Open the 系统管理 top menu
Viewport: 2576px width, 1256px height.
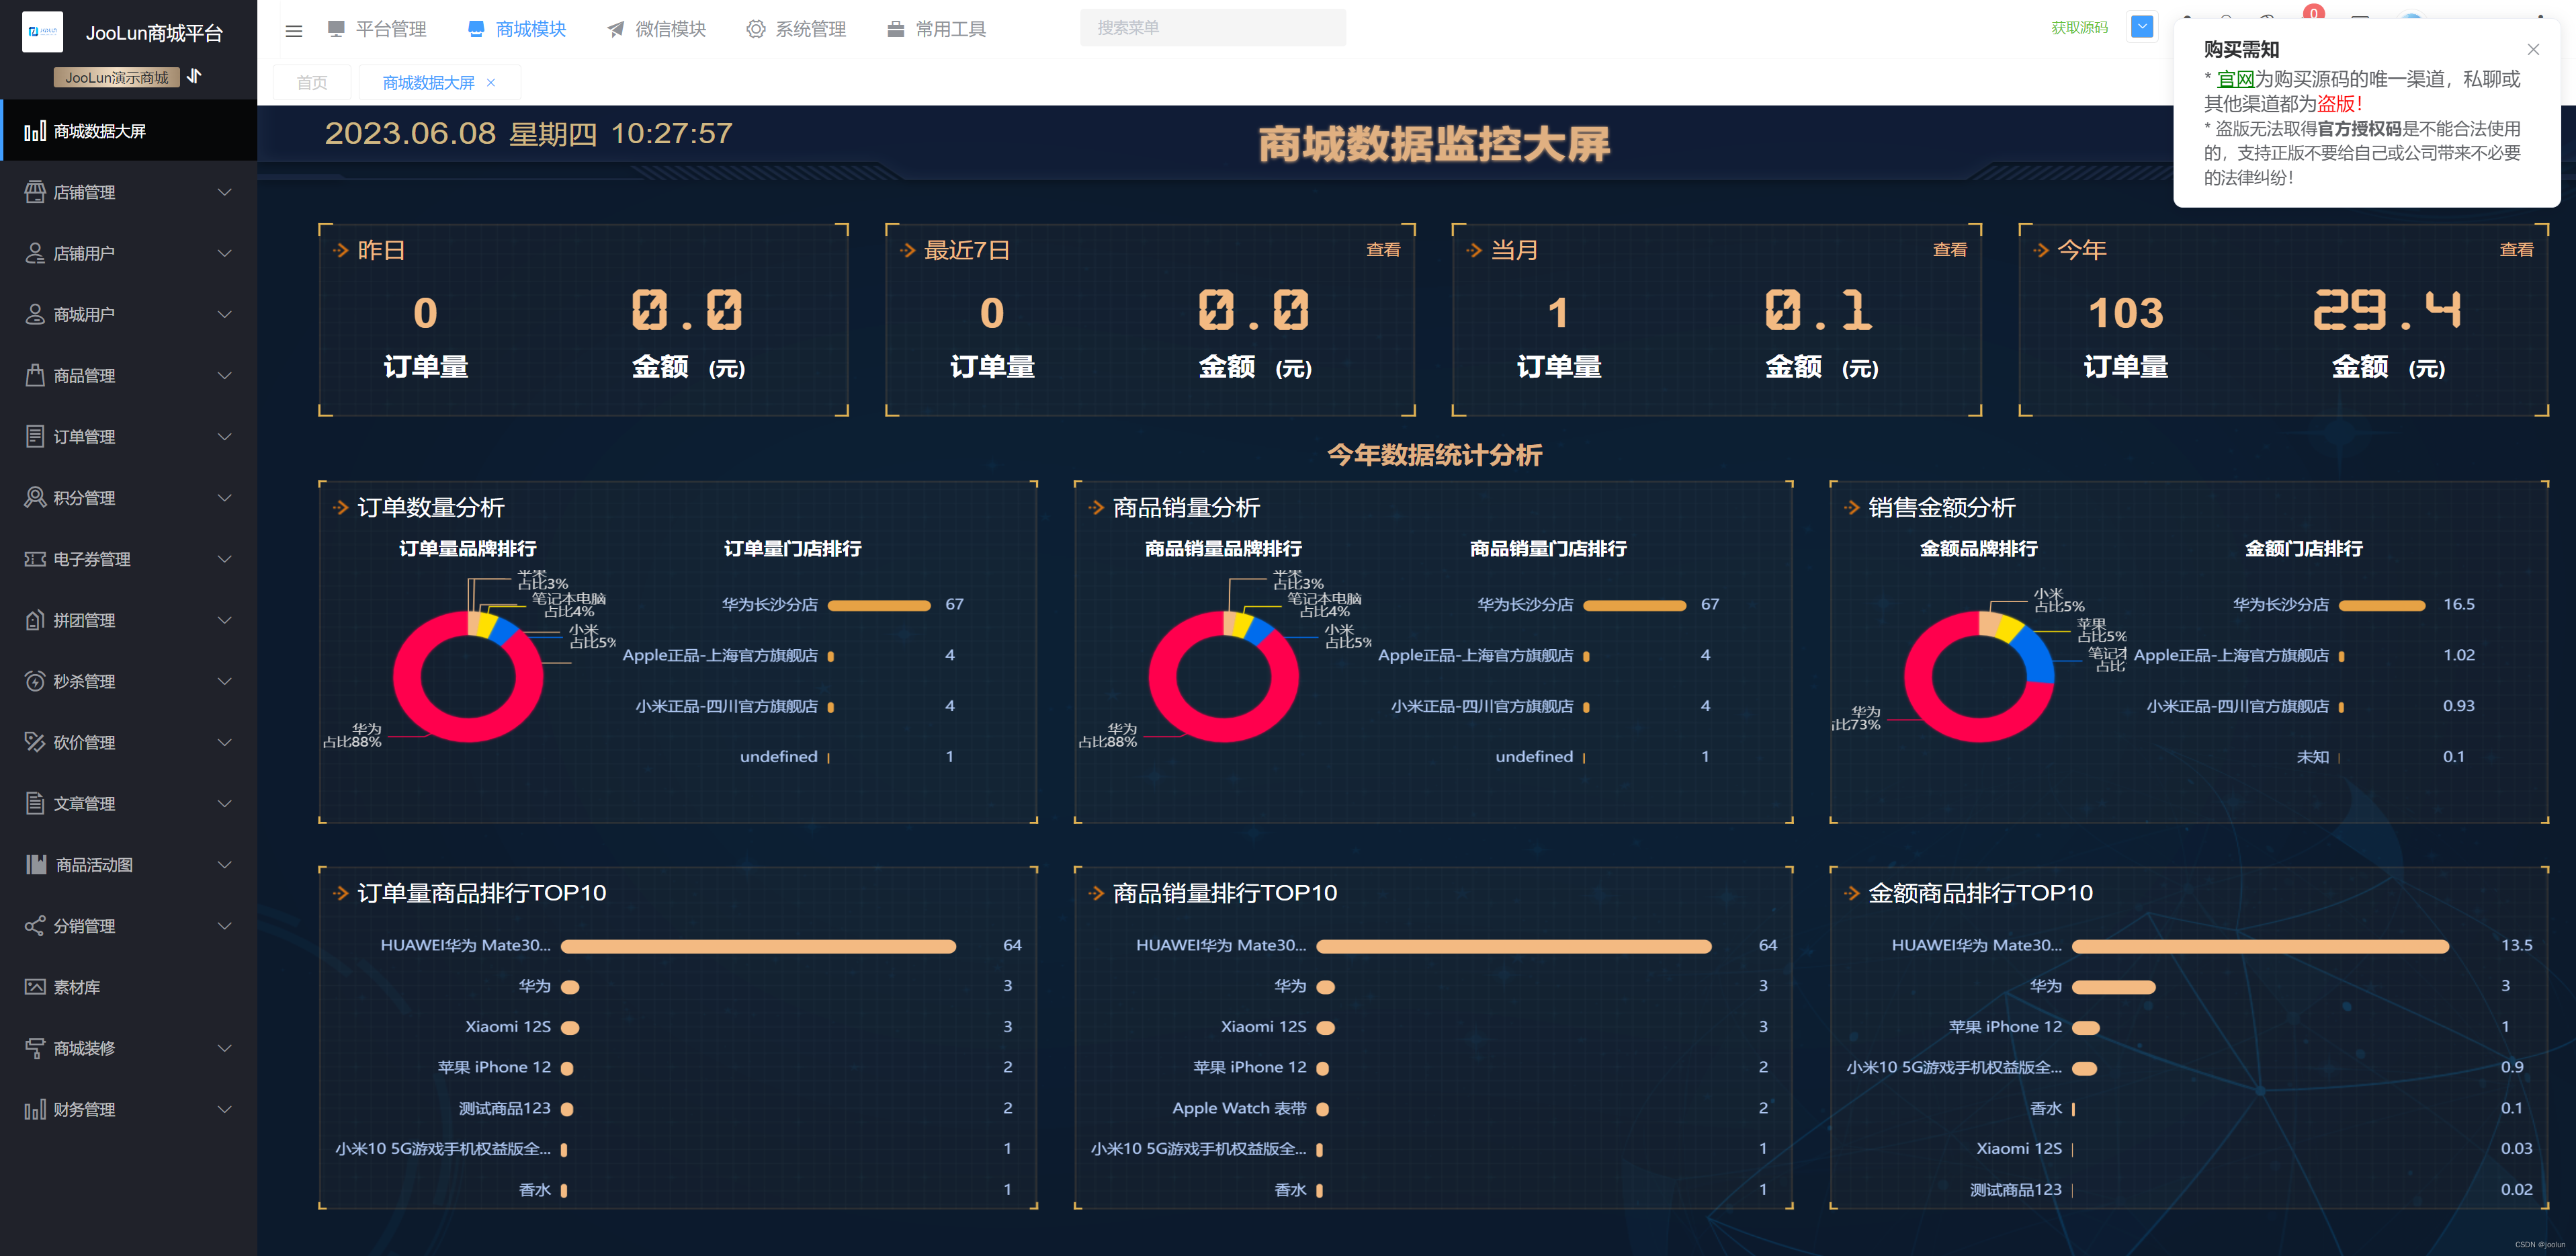[797, 29]
